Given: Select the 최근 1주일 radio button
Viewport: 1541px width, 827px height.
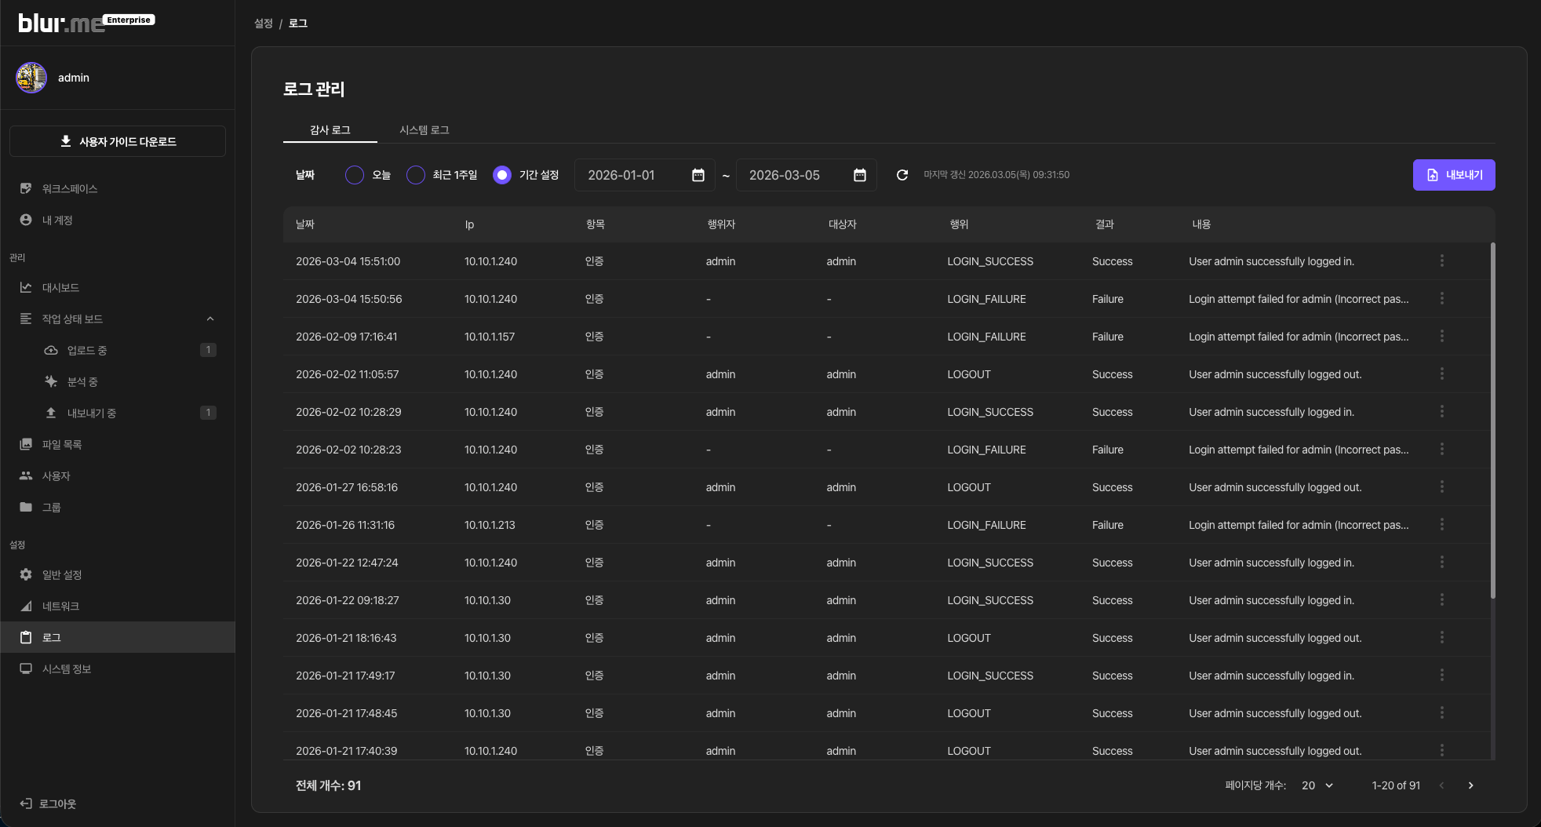Looking at the screenshot, I should click(x=416, y=175).
